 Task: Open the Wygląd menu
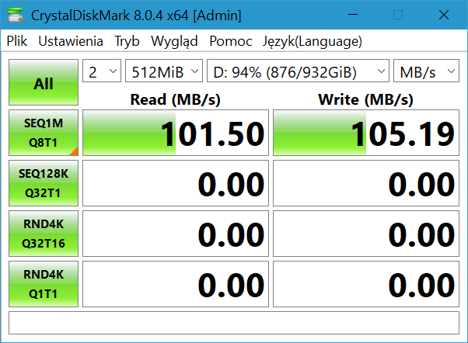(174, 41)
